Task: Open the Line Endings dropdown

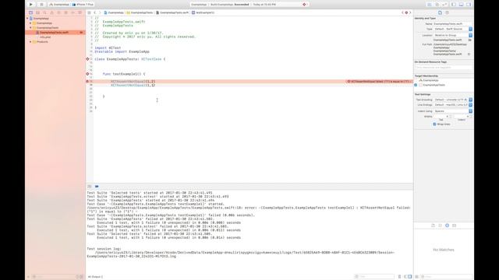Action: [x=453, y=105]
